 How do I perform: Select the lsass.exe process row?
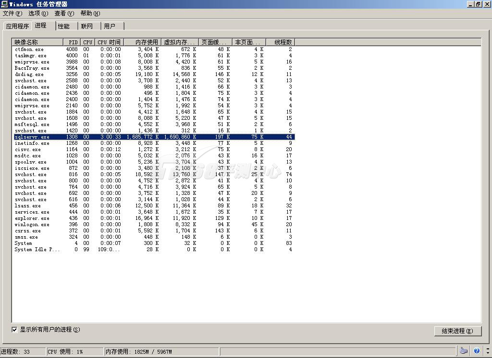(x=154, y=205)
